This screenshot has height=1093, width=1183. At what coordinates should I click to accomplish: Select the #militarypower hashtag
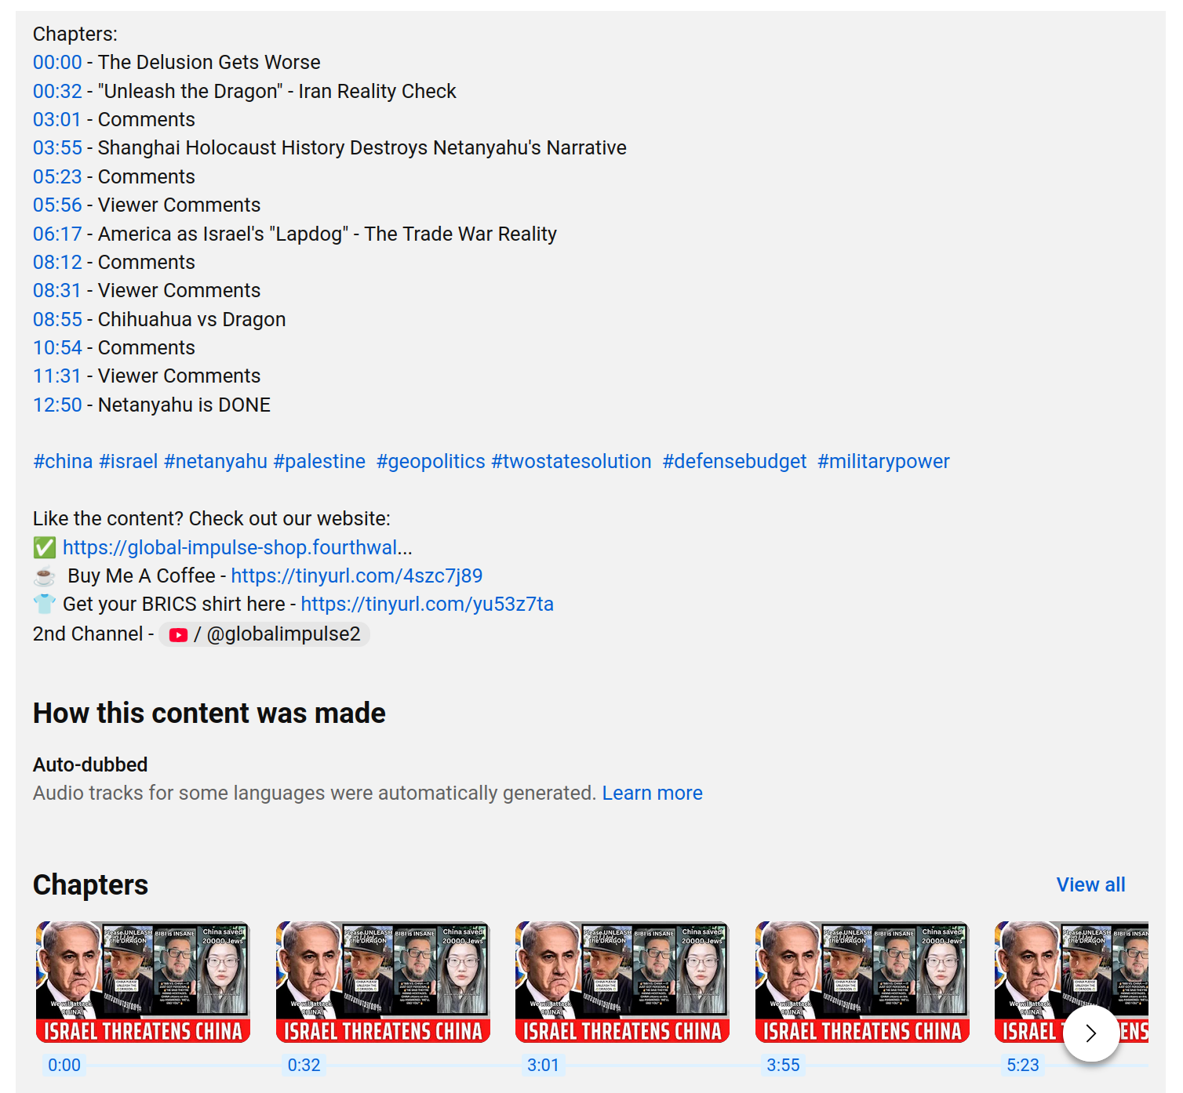click(x=883, y=462)
